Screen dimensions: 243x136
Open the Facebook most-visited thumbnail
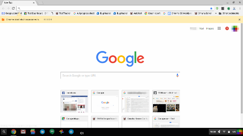(x=74, y=101)
